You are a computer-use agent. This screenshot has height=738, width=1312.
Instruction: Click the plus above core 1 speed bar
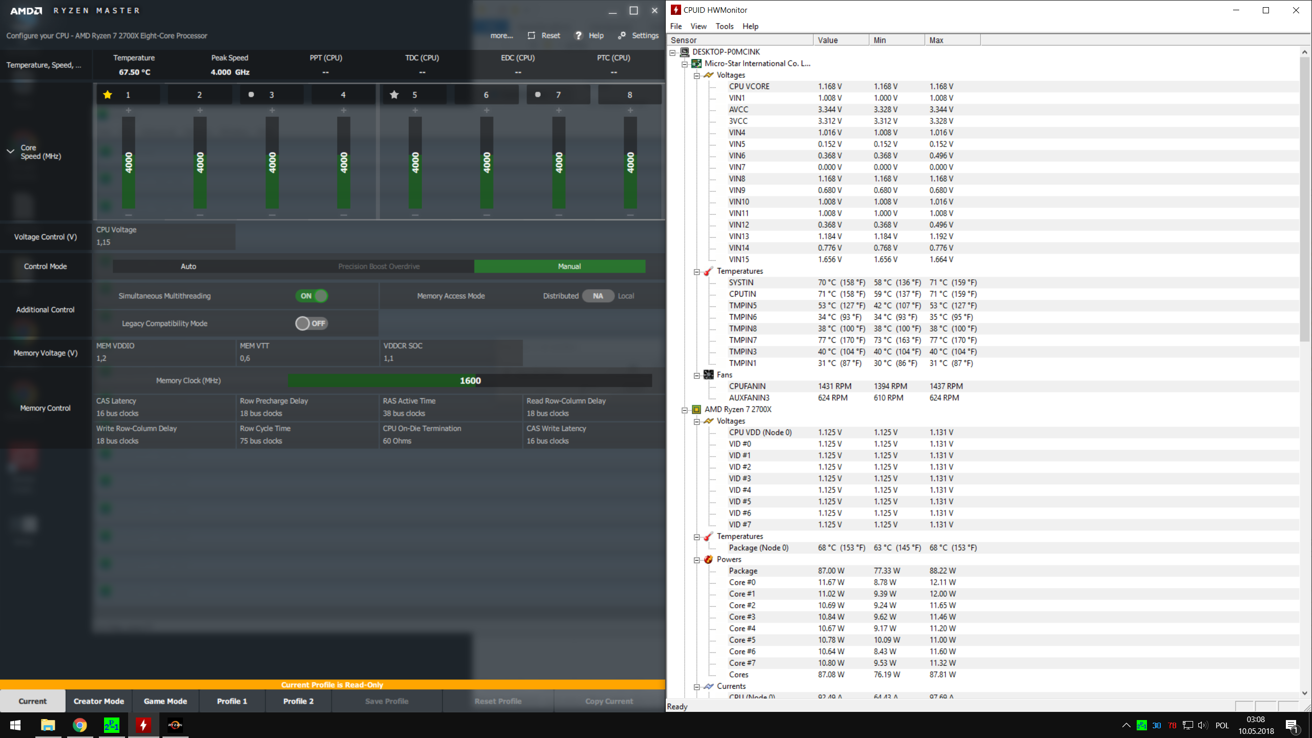(129, 110)
